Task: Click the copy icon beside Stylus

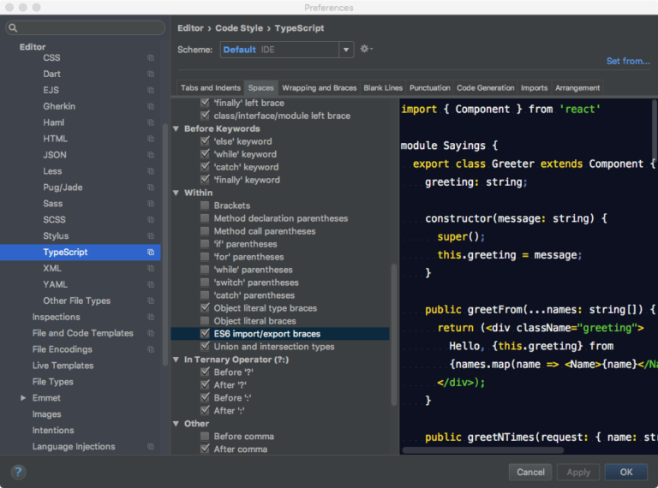Action: [x=151, y=236]
